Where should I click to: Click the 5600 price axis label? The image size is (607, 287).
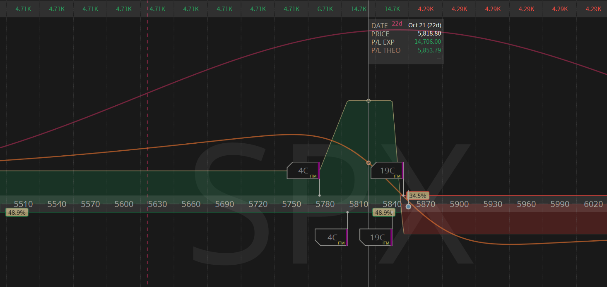tap(124, 204)
